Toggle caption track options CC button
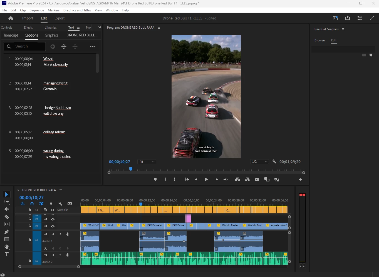This screenshot has height=277, width=379. [x=70, y=204]
